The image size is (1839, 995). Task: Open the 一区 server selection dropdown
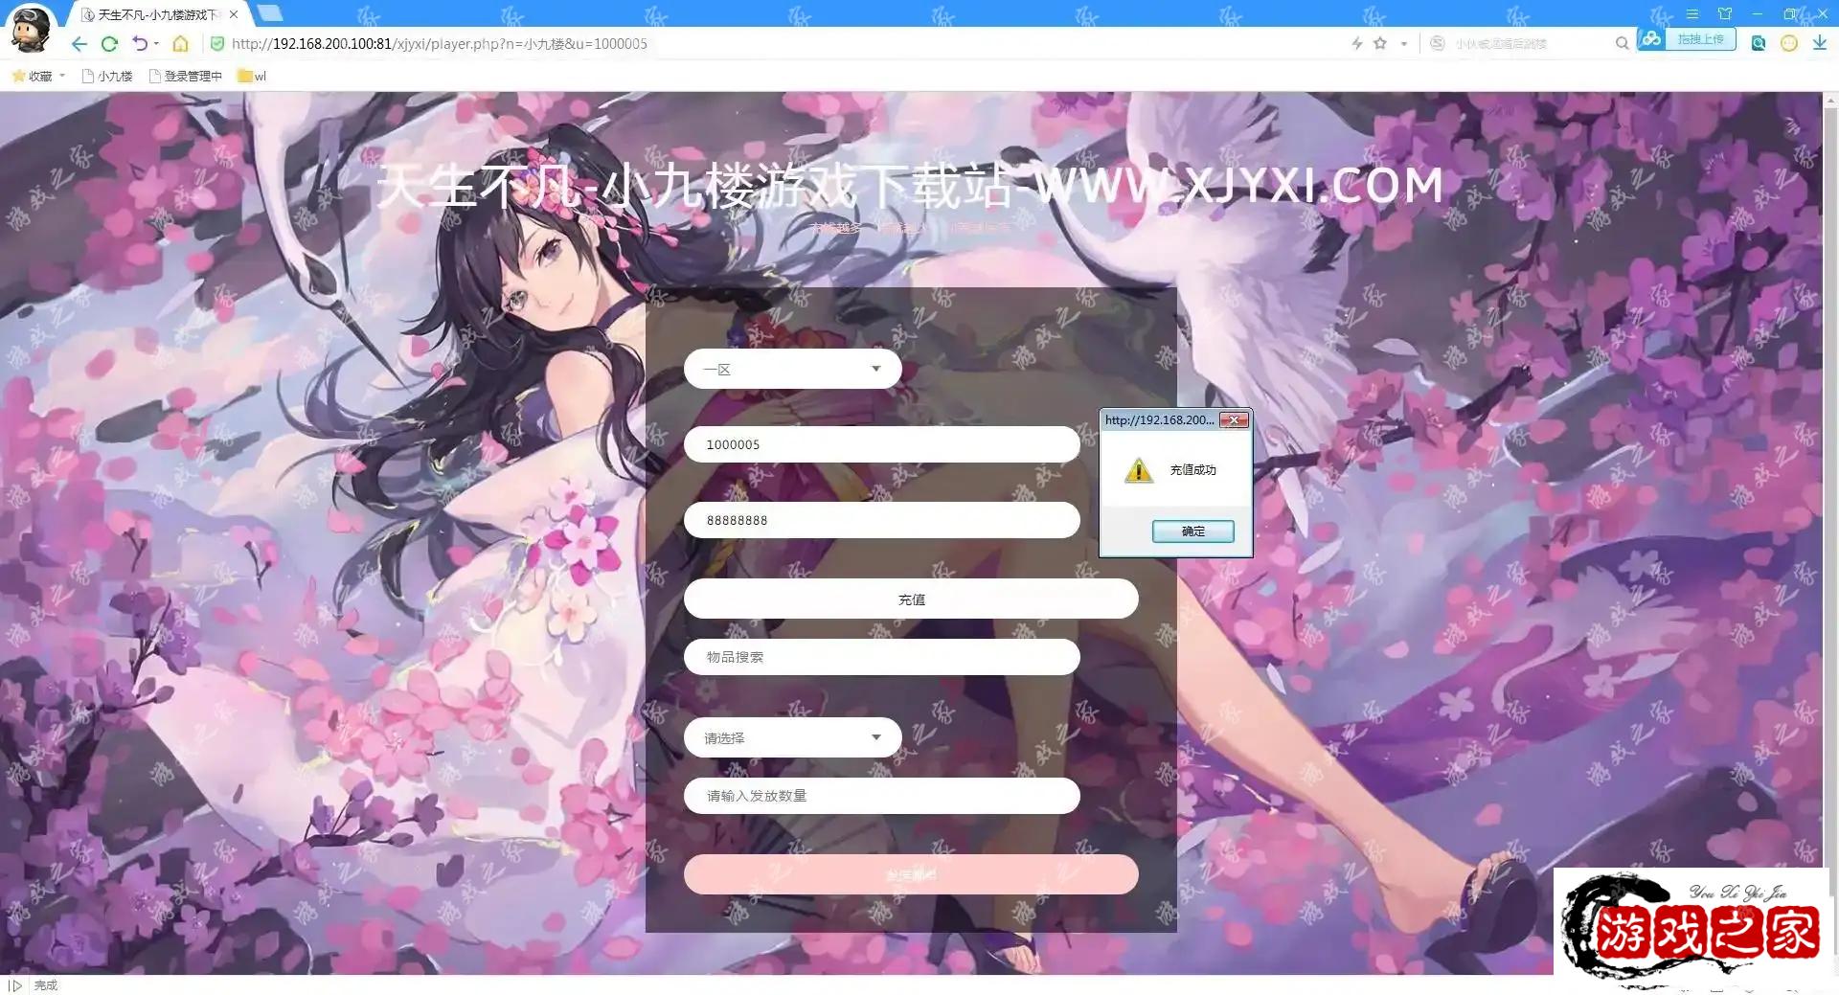coord(791,368)
